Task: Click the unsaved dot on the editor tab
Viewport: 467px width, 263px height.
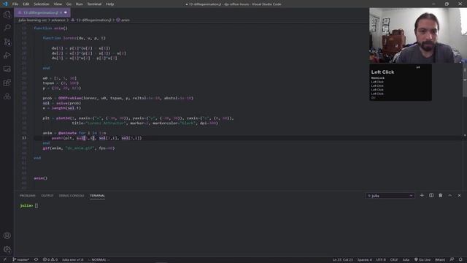Action: (x=66, y=12)
